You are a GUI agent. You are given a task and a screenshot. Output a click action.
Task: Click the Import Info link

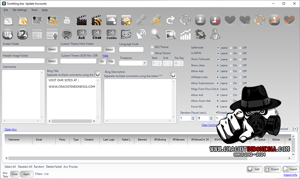[x=290, y=175]
